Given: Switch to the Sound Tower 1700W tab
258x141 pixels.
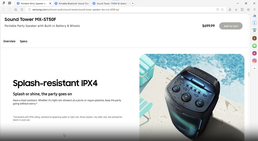Looking at the screenshot, I should [110, 3].
